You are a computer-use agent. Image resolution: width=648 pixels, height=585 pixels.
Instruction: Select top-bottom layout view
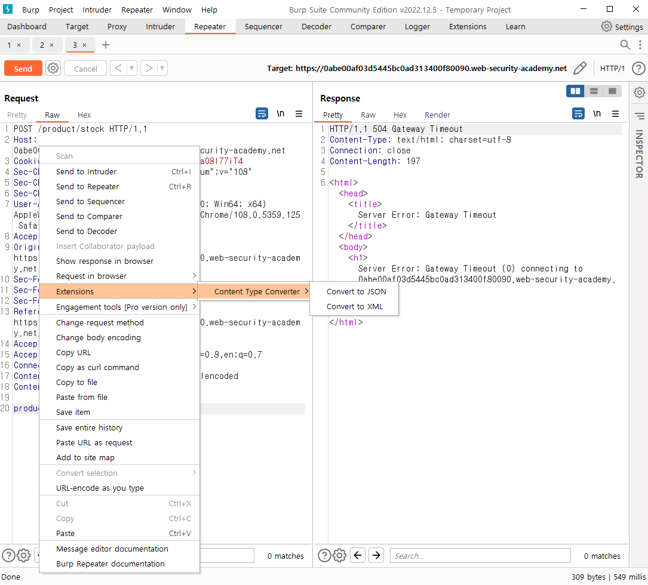(x=594, y=91)
